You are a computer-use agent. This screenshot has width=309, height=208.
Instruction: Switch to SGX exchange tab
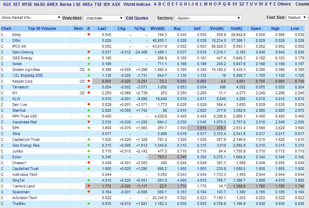7,4
